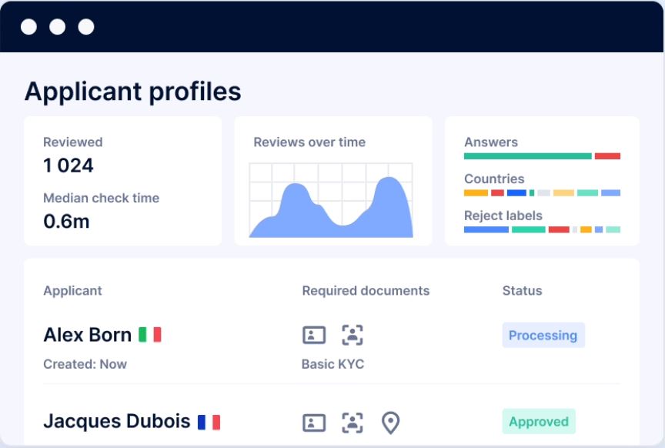The width and height of the screenshot is (665, 448).
Task: Click the face verification icon for Jacques Dubois
Action: (353, 422)
